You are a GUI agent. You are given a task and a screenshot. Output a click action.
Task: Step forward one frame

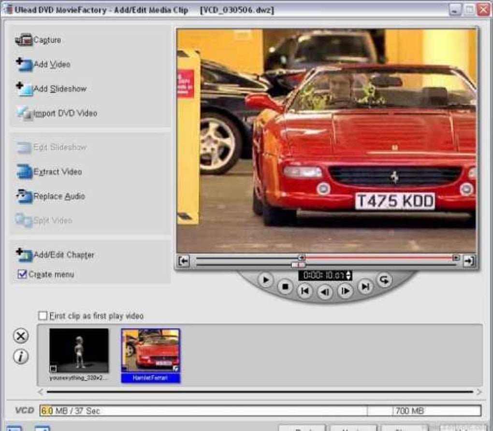[345, 291]
